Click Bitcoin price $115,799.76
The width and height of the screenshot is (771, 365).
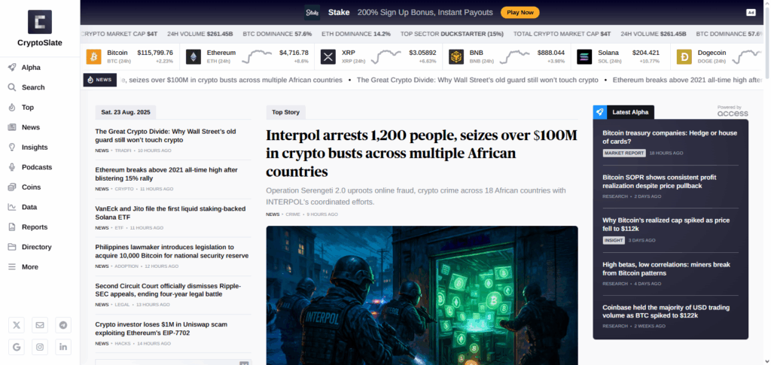[x=155, y=53]
